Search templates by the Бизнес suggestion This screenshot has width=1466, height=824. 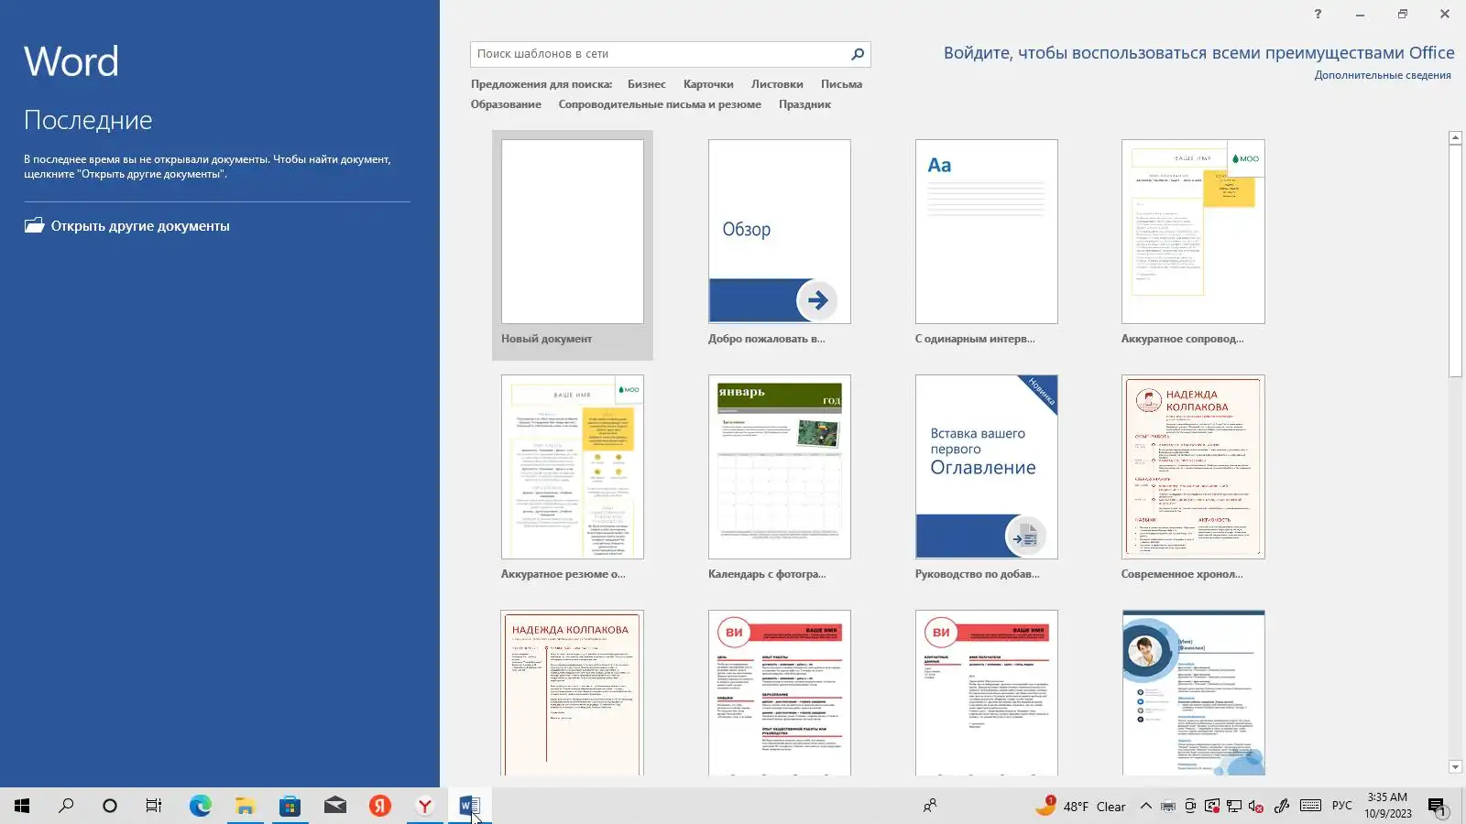(x=647, y=84)
